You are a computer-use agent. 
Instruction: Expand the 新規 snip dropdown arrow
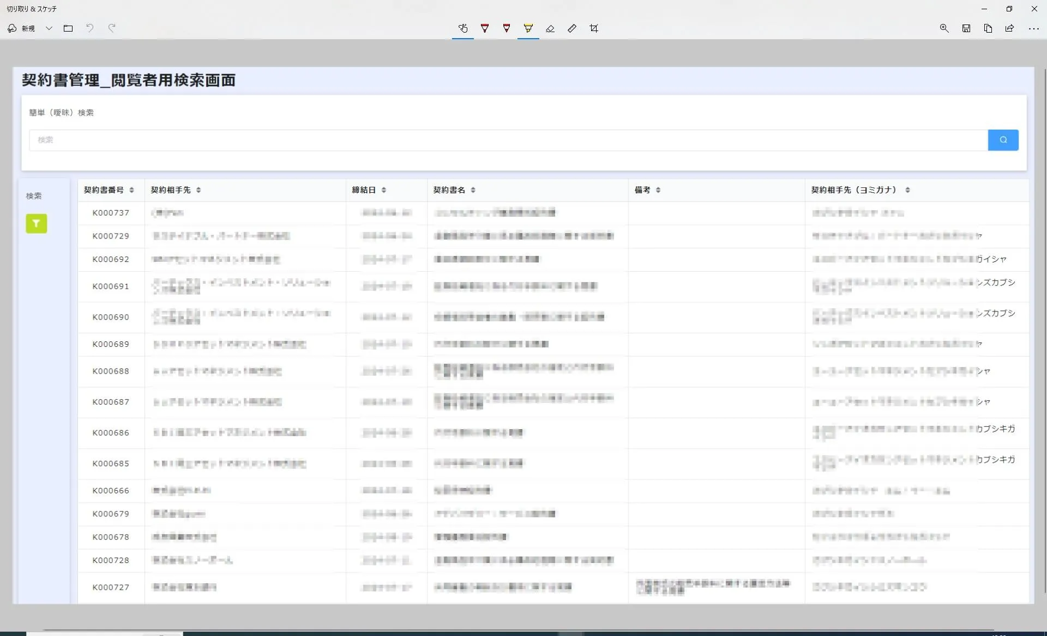pos(49,28)
